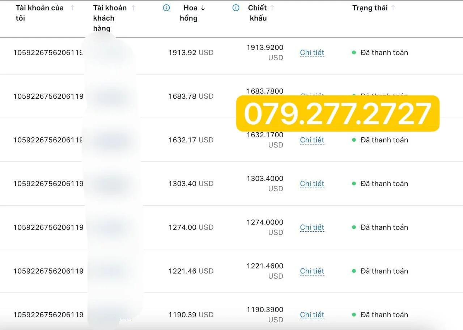Screen dimensions: 463x330
Task: Open Chi tiết link on 1190.39 USD row
Action: point(312,315)
